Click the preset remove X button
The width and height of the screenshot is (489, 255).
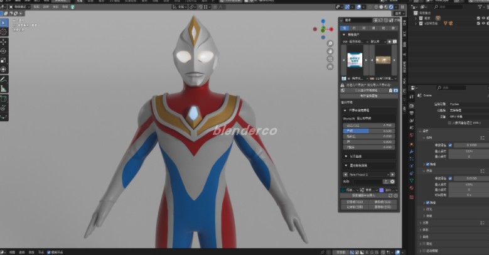click(392, 182)
